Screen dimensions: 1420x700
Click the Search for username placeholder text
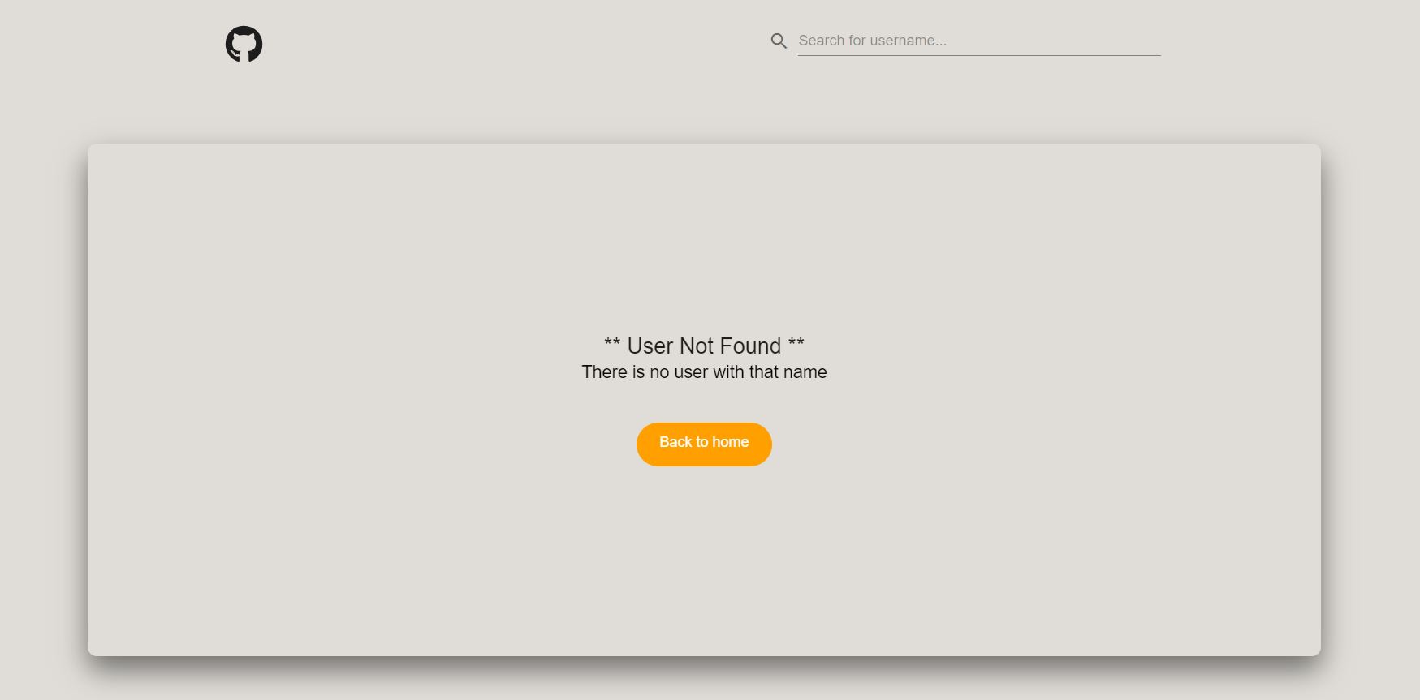(x=873, y=41)
